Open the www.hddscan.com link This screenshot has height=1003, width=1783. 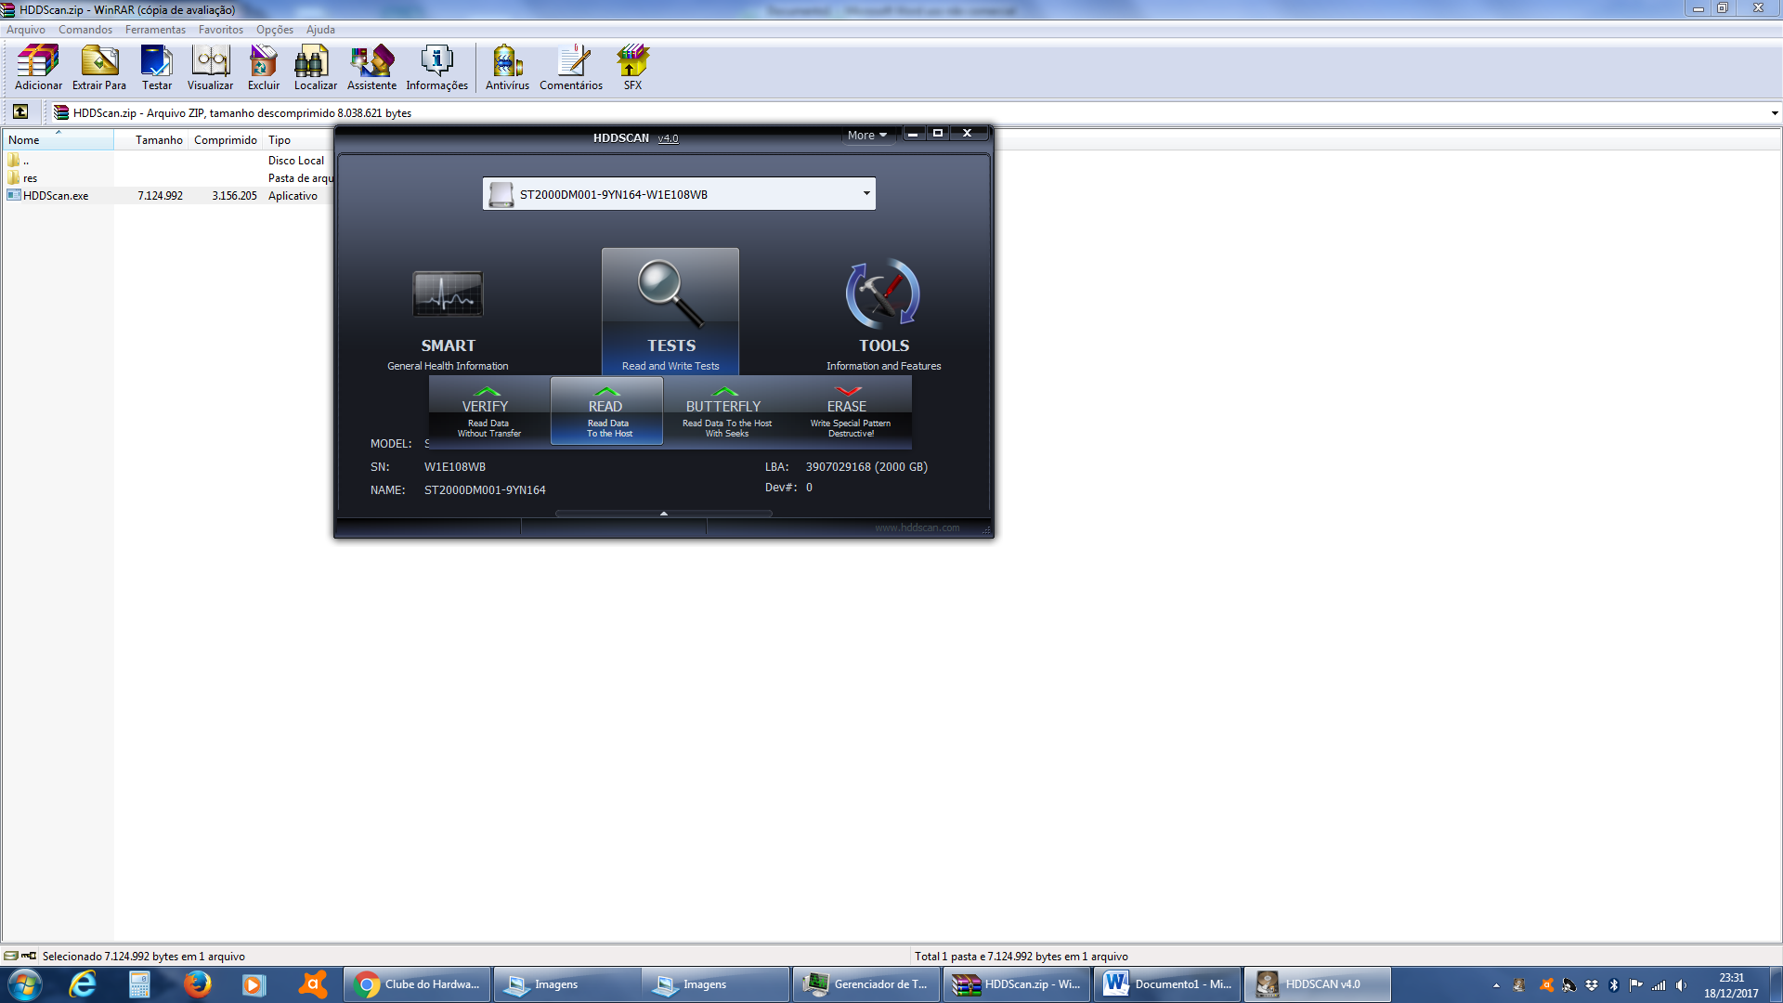tap(917, 528)
